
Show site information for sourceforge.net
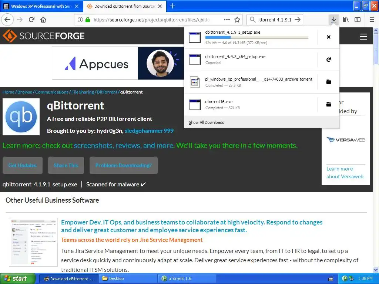click(80, 20)
